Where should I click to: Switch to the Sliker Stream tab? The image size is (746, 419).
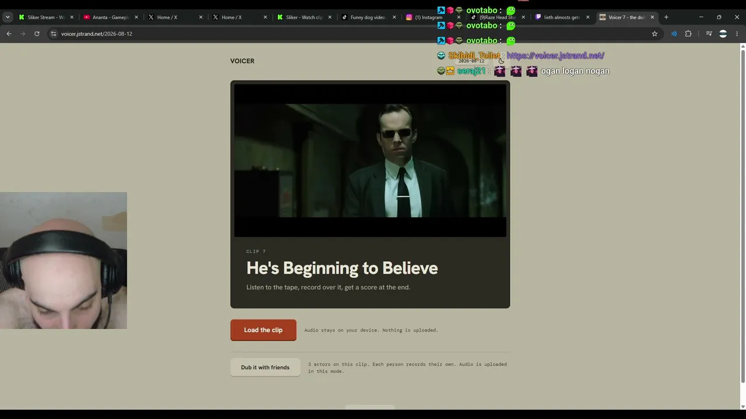(x=46, y=17)
